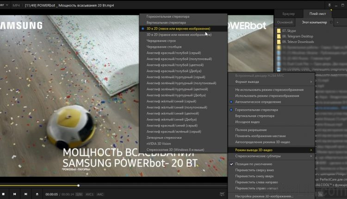Select Использовать режим стереоизображения
This screenshot has height=199, width=347.
[271, 96]
